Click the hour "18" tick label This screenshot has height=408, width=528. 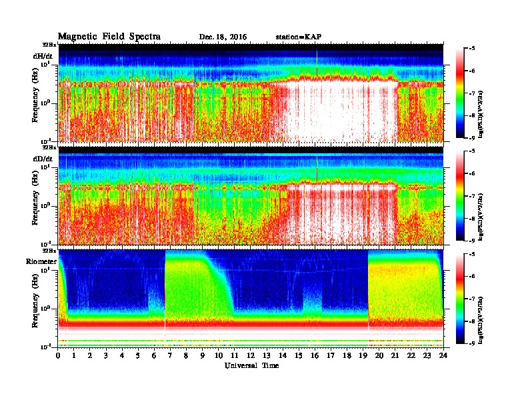point(347,355)
